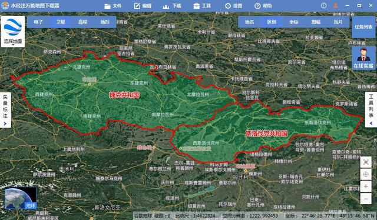Screen dimensions: 377x220
Task: Click the locate target icon
Action: [x=366, y=174]
